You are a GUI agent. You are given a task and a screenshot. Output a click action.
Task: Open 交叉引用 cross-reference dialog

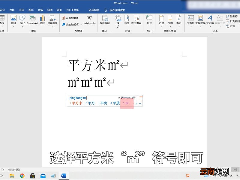(136, 20)
